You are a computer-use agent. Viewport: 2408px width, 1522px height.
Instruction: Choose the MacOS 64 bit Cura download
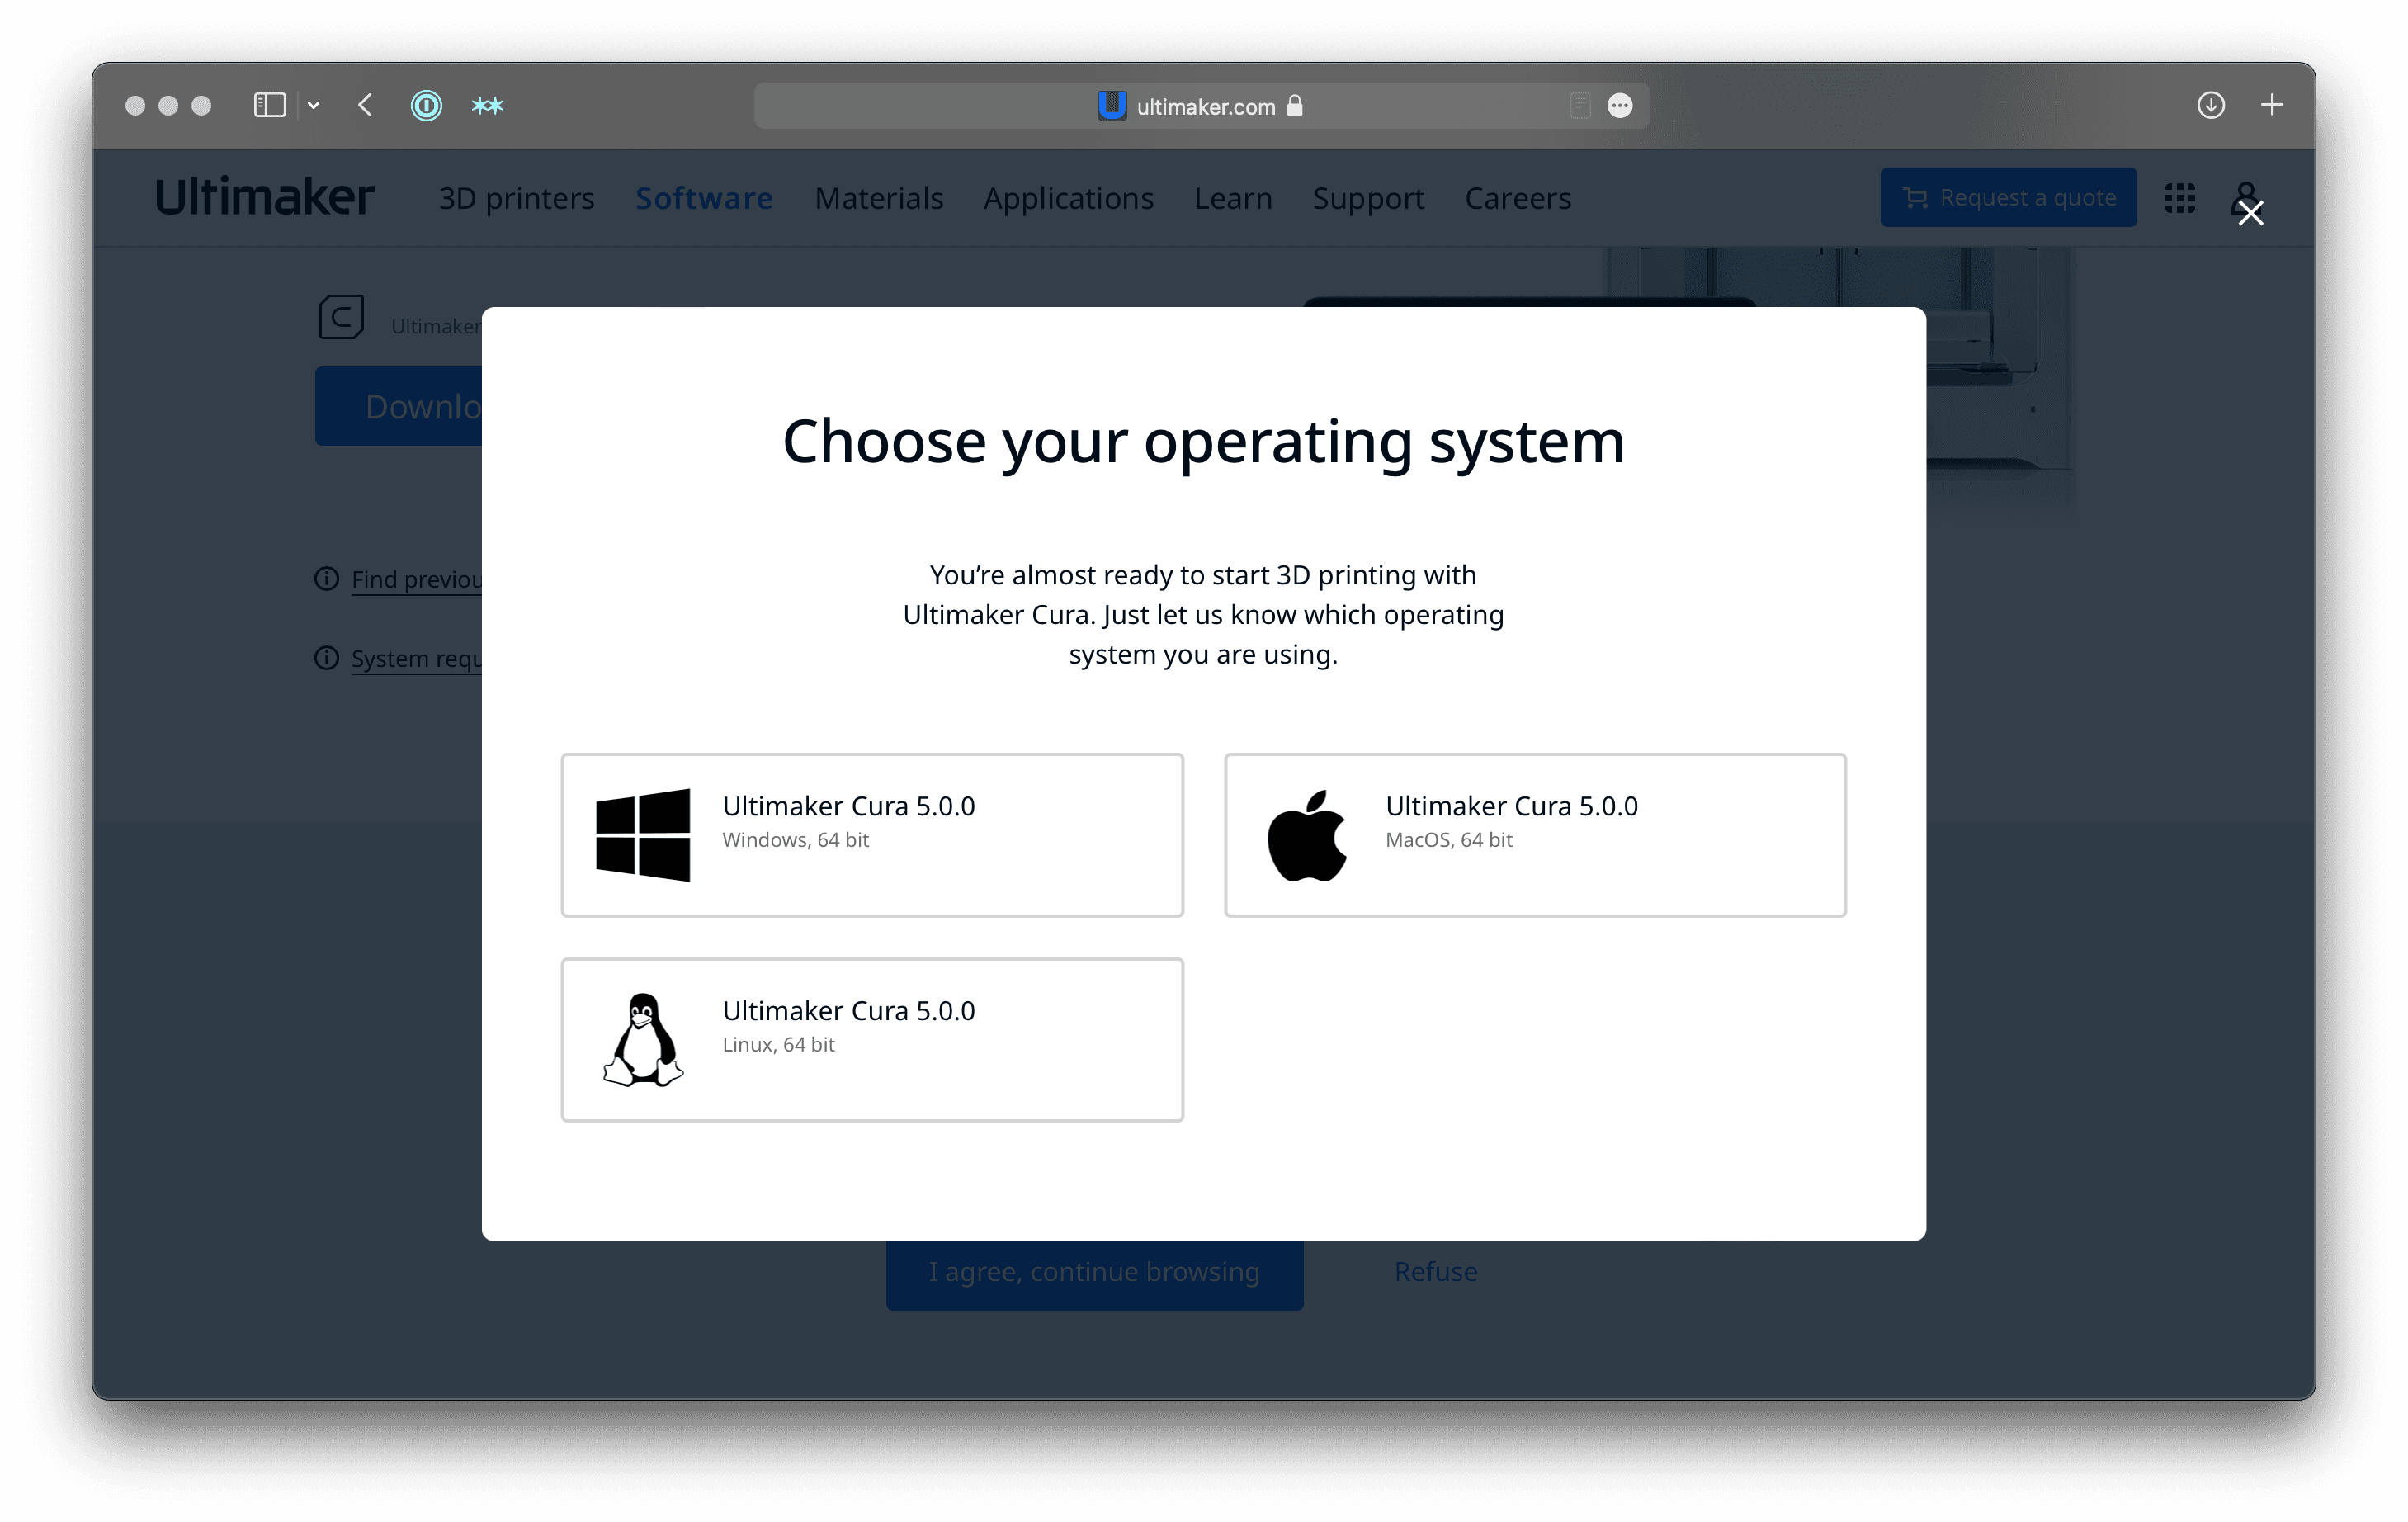point(1535,835)
